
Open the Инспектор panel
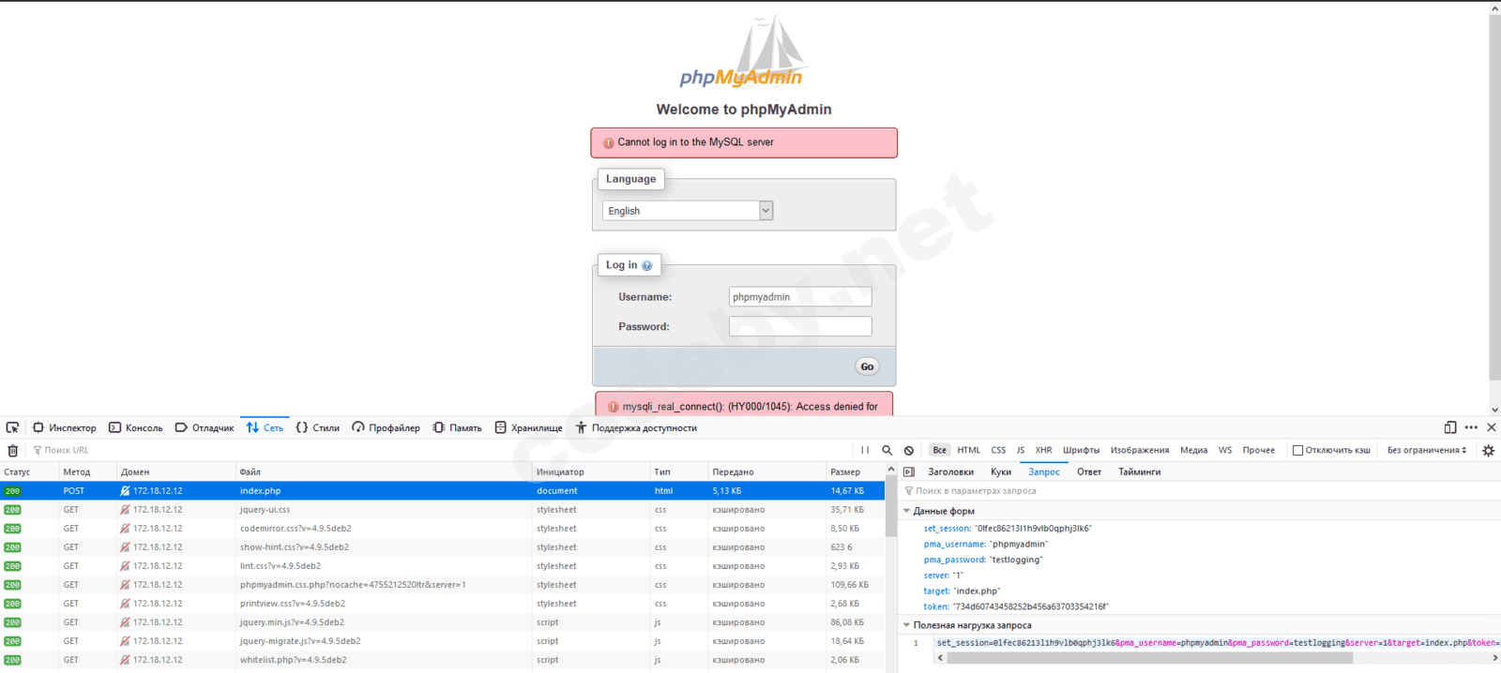pyautogui.click(x=65, y=427)
